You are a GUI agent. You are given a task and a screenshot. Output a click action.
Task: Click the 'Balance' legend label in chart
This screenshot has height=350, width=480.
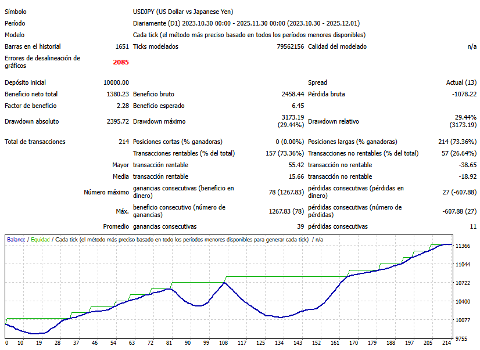click(x=17, y=239)
